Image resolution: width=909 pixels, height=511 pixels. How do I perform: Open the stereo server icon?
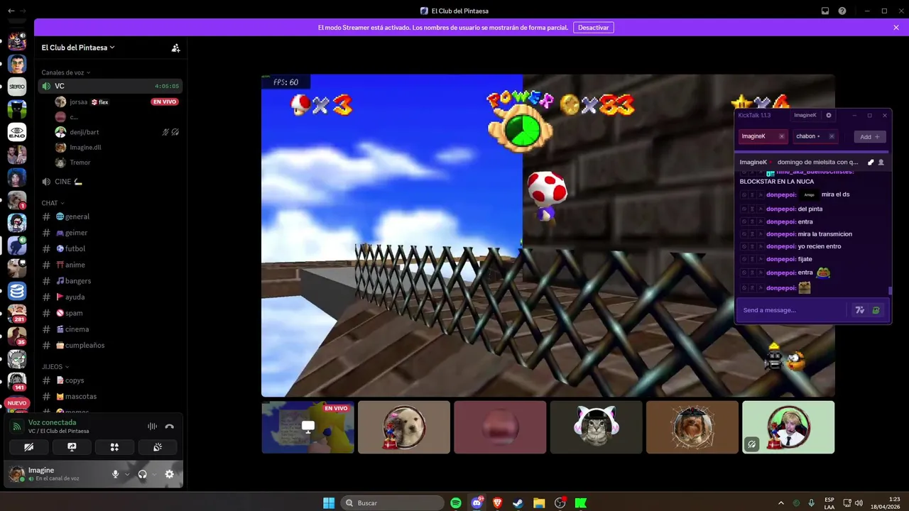point(17,87)
